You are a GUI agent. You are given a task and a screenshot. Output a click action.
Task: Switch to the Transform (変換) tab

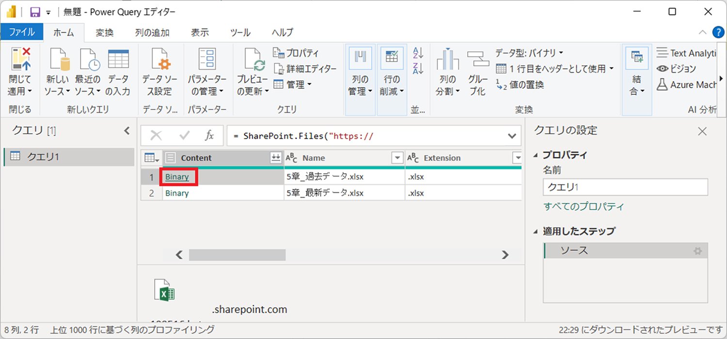(104, 32)
